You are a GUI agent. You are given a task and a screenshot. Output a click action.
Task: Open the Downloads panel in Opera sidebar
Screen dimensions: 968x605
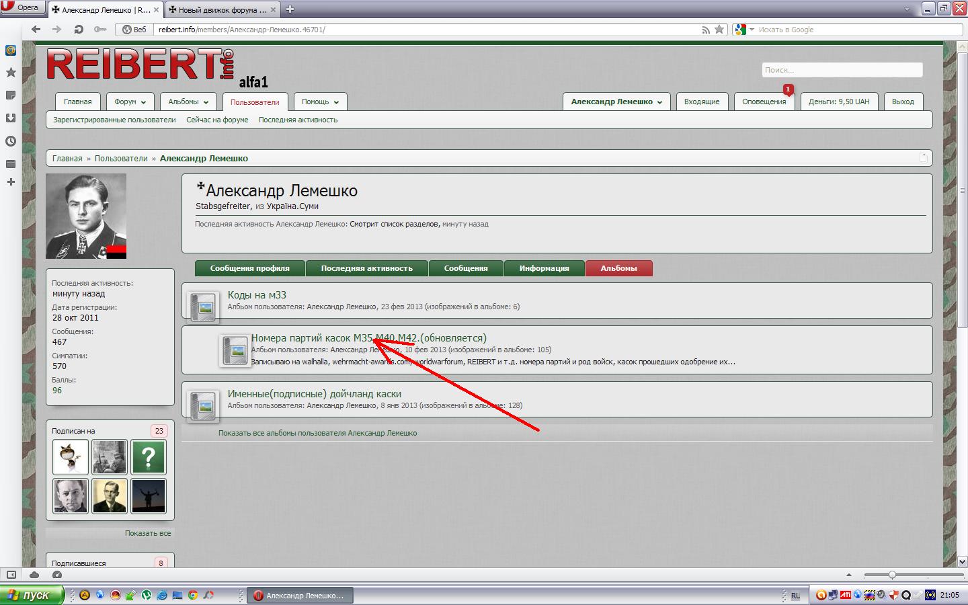click(11, 118)
